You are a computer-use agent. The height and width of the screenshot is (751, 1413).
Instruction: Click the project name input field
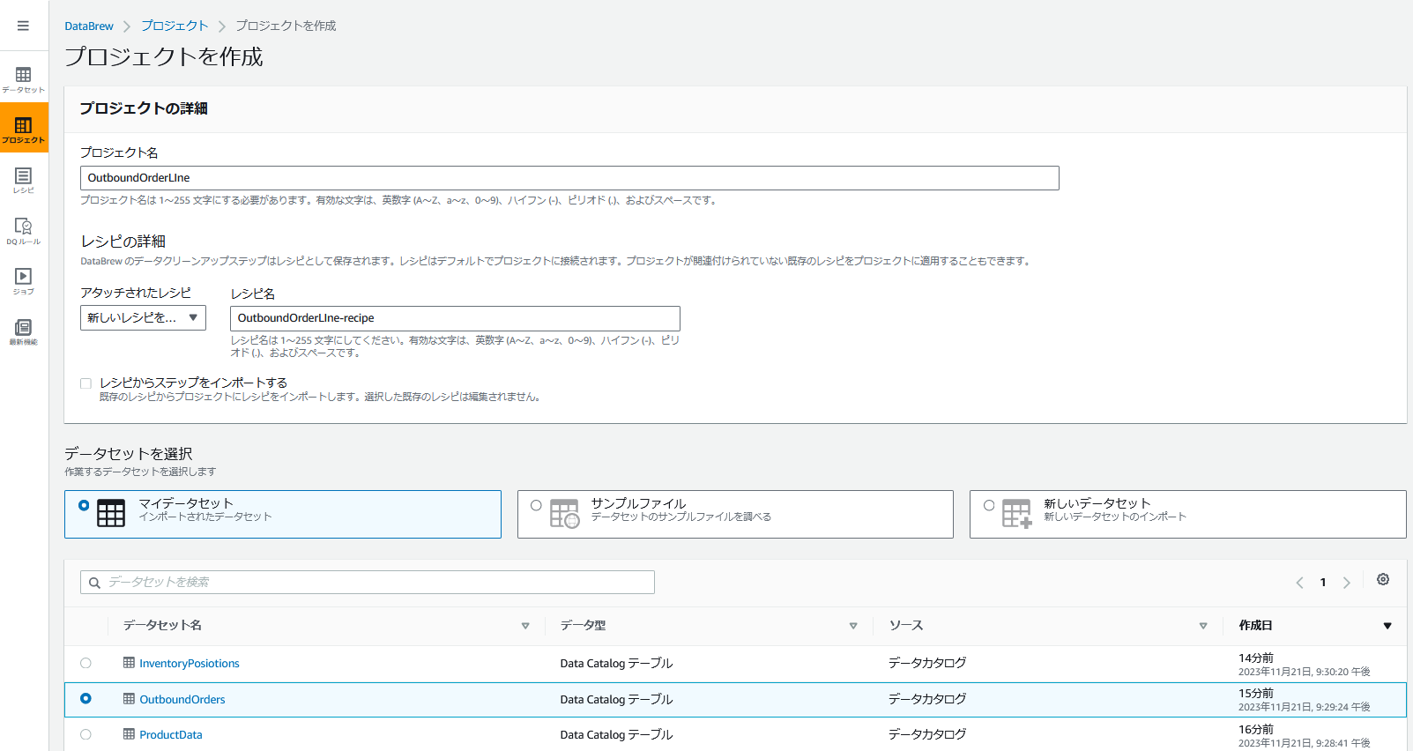pyautogui.click(x=569, y=178)
